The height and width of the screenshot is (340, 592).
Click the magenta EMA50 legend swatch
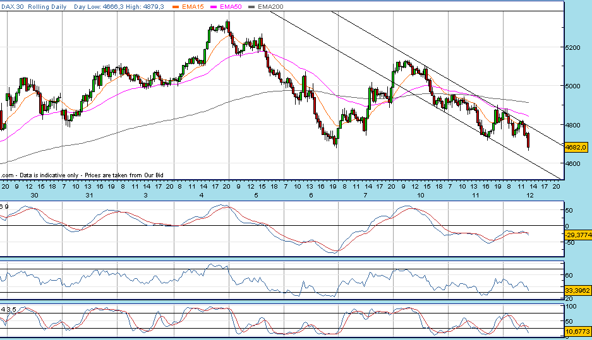pos(214,7)
